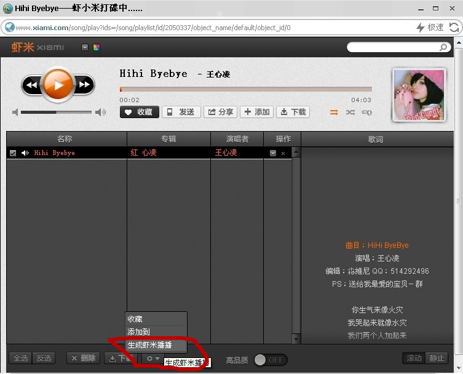Remove Hihi Byebye with the x icon
The width and height of the screenshot is (463, 374).
pyautogui.click(x=283, y=153)
